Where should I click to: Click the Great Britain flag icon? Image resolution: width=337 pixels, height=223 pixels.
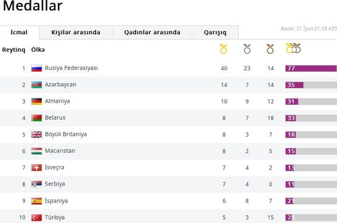click(x=37, y=135)
